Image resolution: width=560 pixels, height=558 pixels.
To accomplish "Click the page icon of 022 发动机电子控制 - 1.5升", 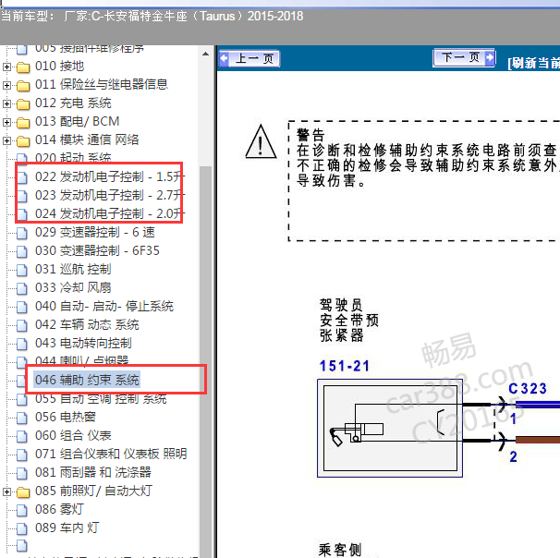I will pyautogui.click(x=22, y=177).
